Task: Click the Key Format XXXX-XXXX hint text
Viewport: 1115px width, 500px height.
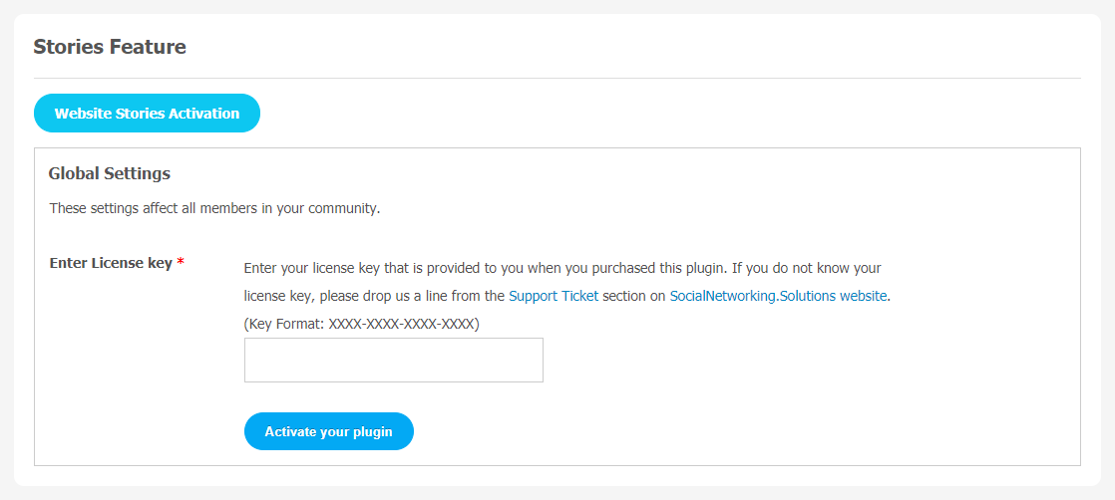Action: pyautogui.click(x=361, y=324)
